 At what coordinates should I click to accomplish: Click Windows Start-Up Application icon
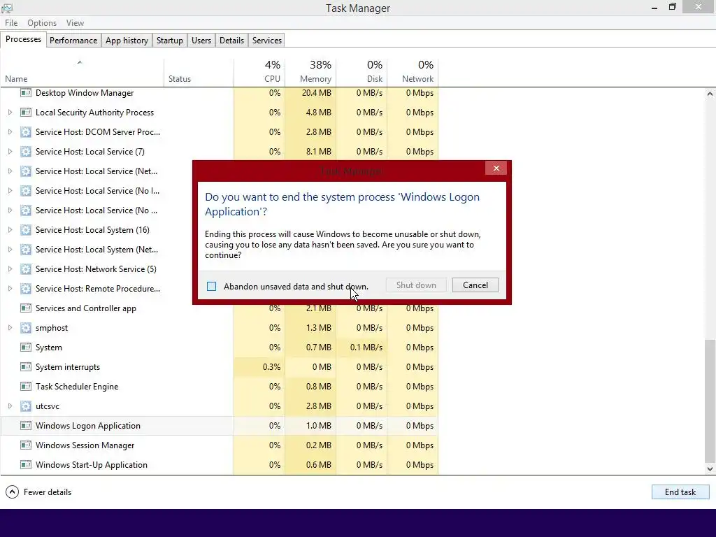(x=26, y=465)
